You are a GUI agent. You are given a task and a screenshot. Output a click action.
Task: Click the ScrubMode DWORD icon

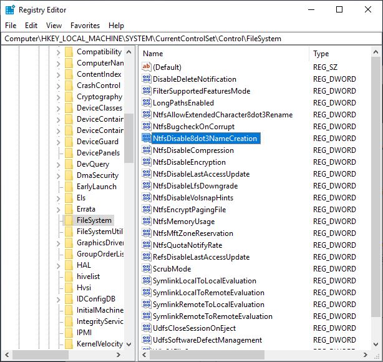point(147,268)
